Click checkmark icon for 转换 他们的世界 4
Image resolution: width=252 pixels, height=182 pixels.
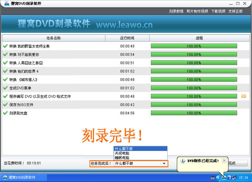click(5, 71)
